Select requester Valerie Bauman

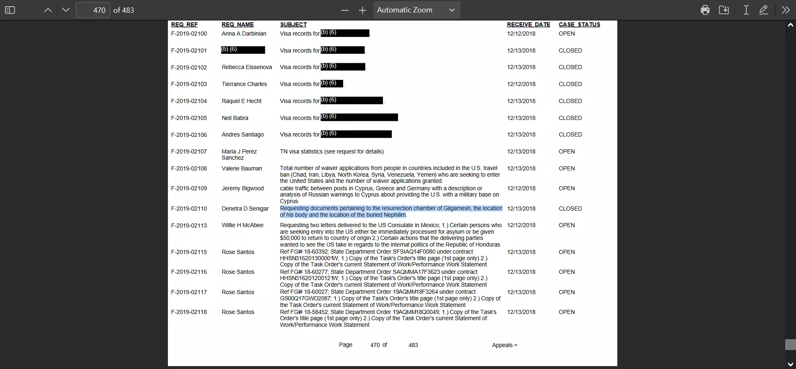click(x=242, y=168)
